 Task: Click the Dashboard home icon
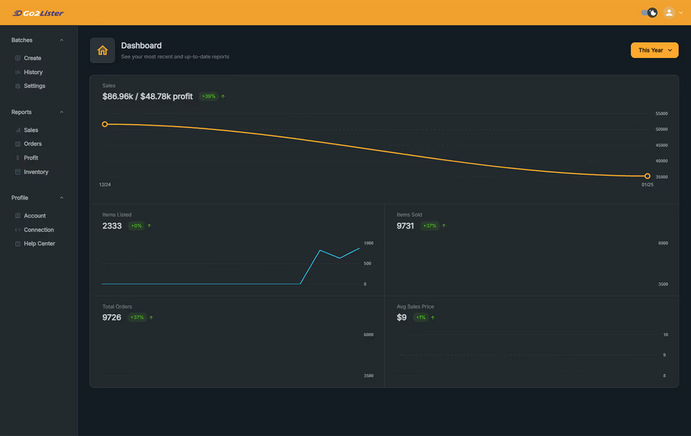click(103, 51)
